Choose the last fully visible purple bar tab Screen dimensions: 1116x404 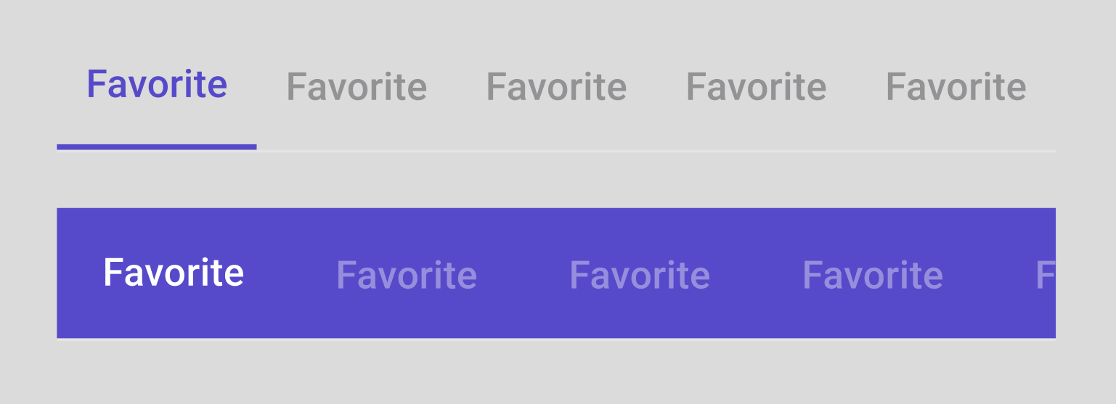(x=873, y=276)
